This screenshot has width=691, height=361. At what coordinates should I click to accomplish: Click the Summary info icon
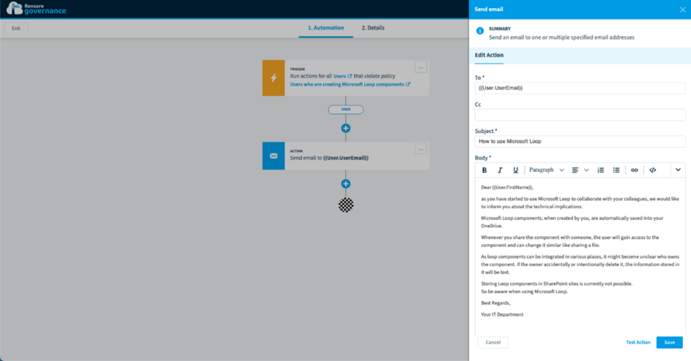click(480, 31)
